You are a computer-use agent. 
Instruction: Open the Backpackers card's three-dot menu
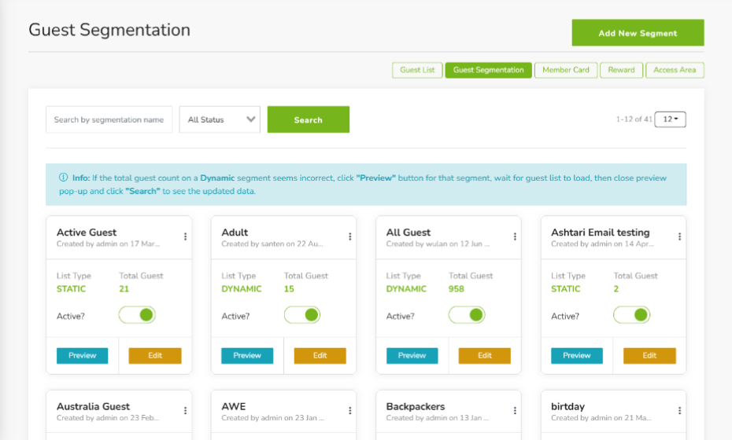(515, 411)
